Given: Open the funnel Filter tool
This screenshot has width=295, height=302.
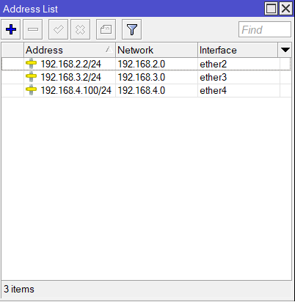Looking at the screenshot, I should point(131,29).
